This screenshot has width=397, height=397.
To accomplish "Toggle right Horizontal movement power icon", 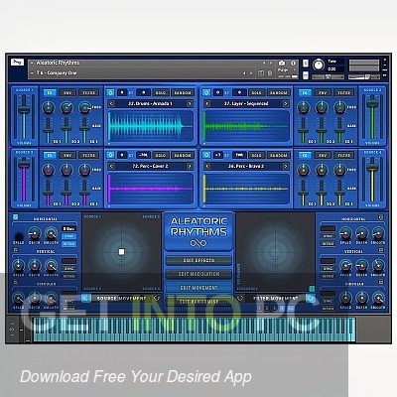I will pyautogui.click(x=381, y=217).
